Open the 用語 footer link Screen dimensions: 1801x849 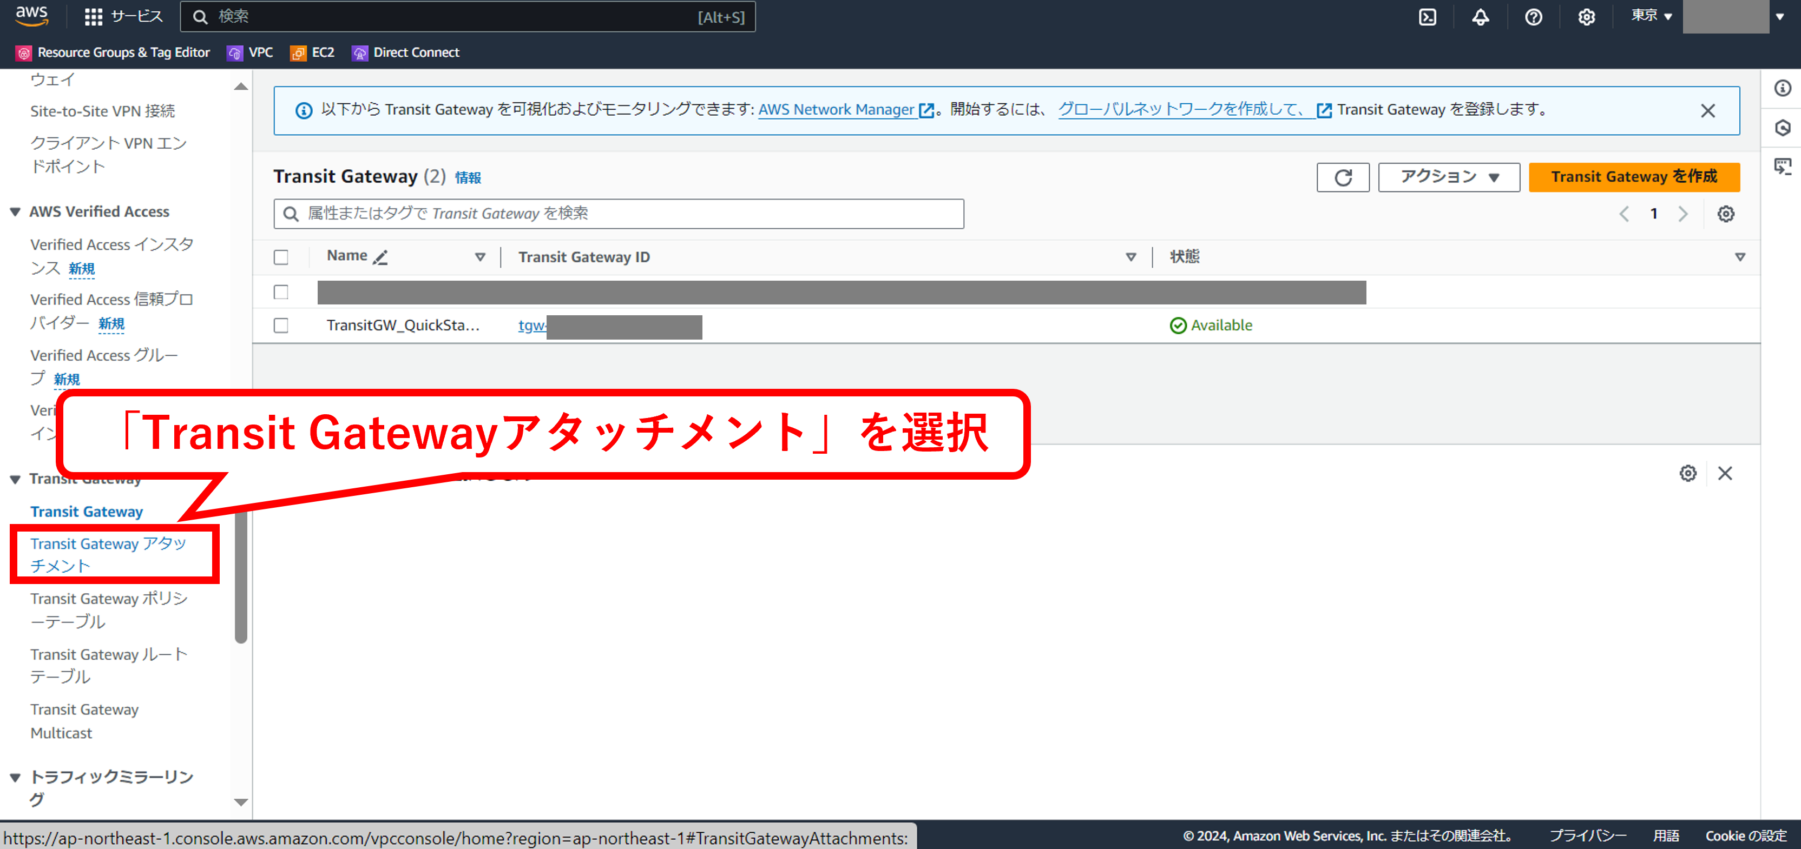click(x=1665, y=835)
